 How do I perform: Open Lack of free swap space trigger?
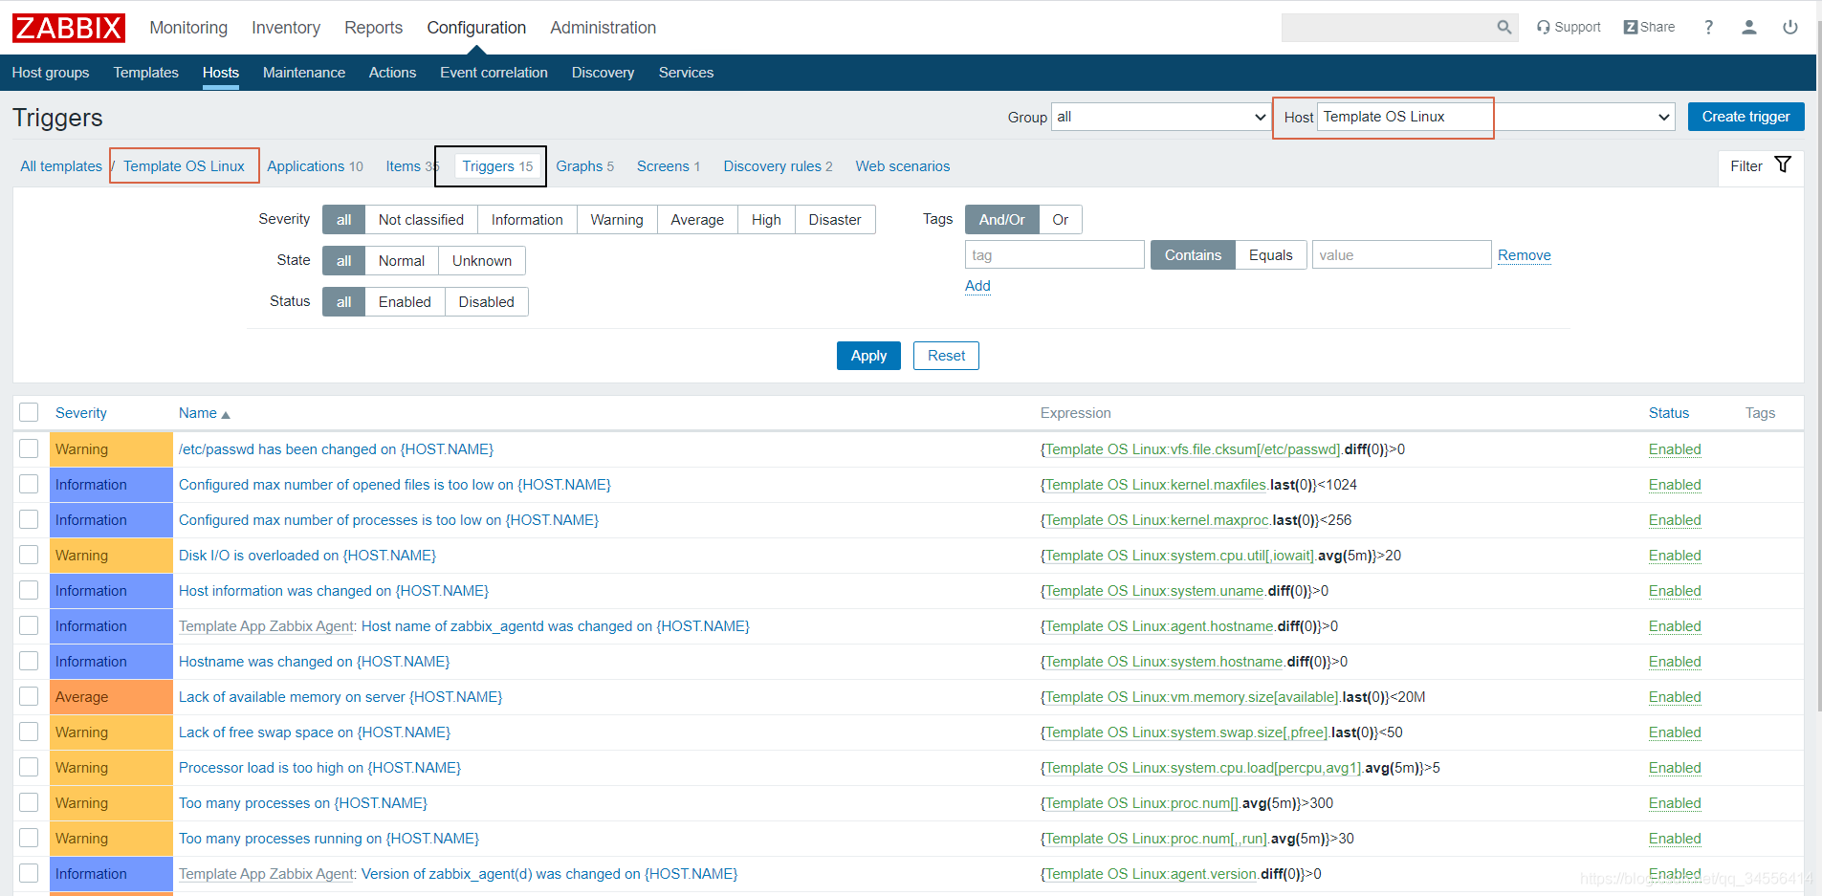coord(315,732)
